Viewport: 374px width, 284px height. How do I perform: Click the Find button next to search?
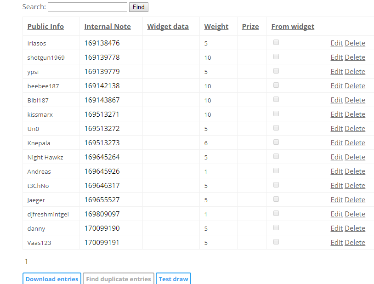tap(139, 7)
